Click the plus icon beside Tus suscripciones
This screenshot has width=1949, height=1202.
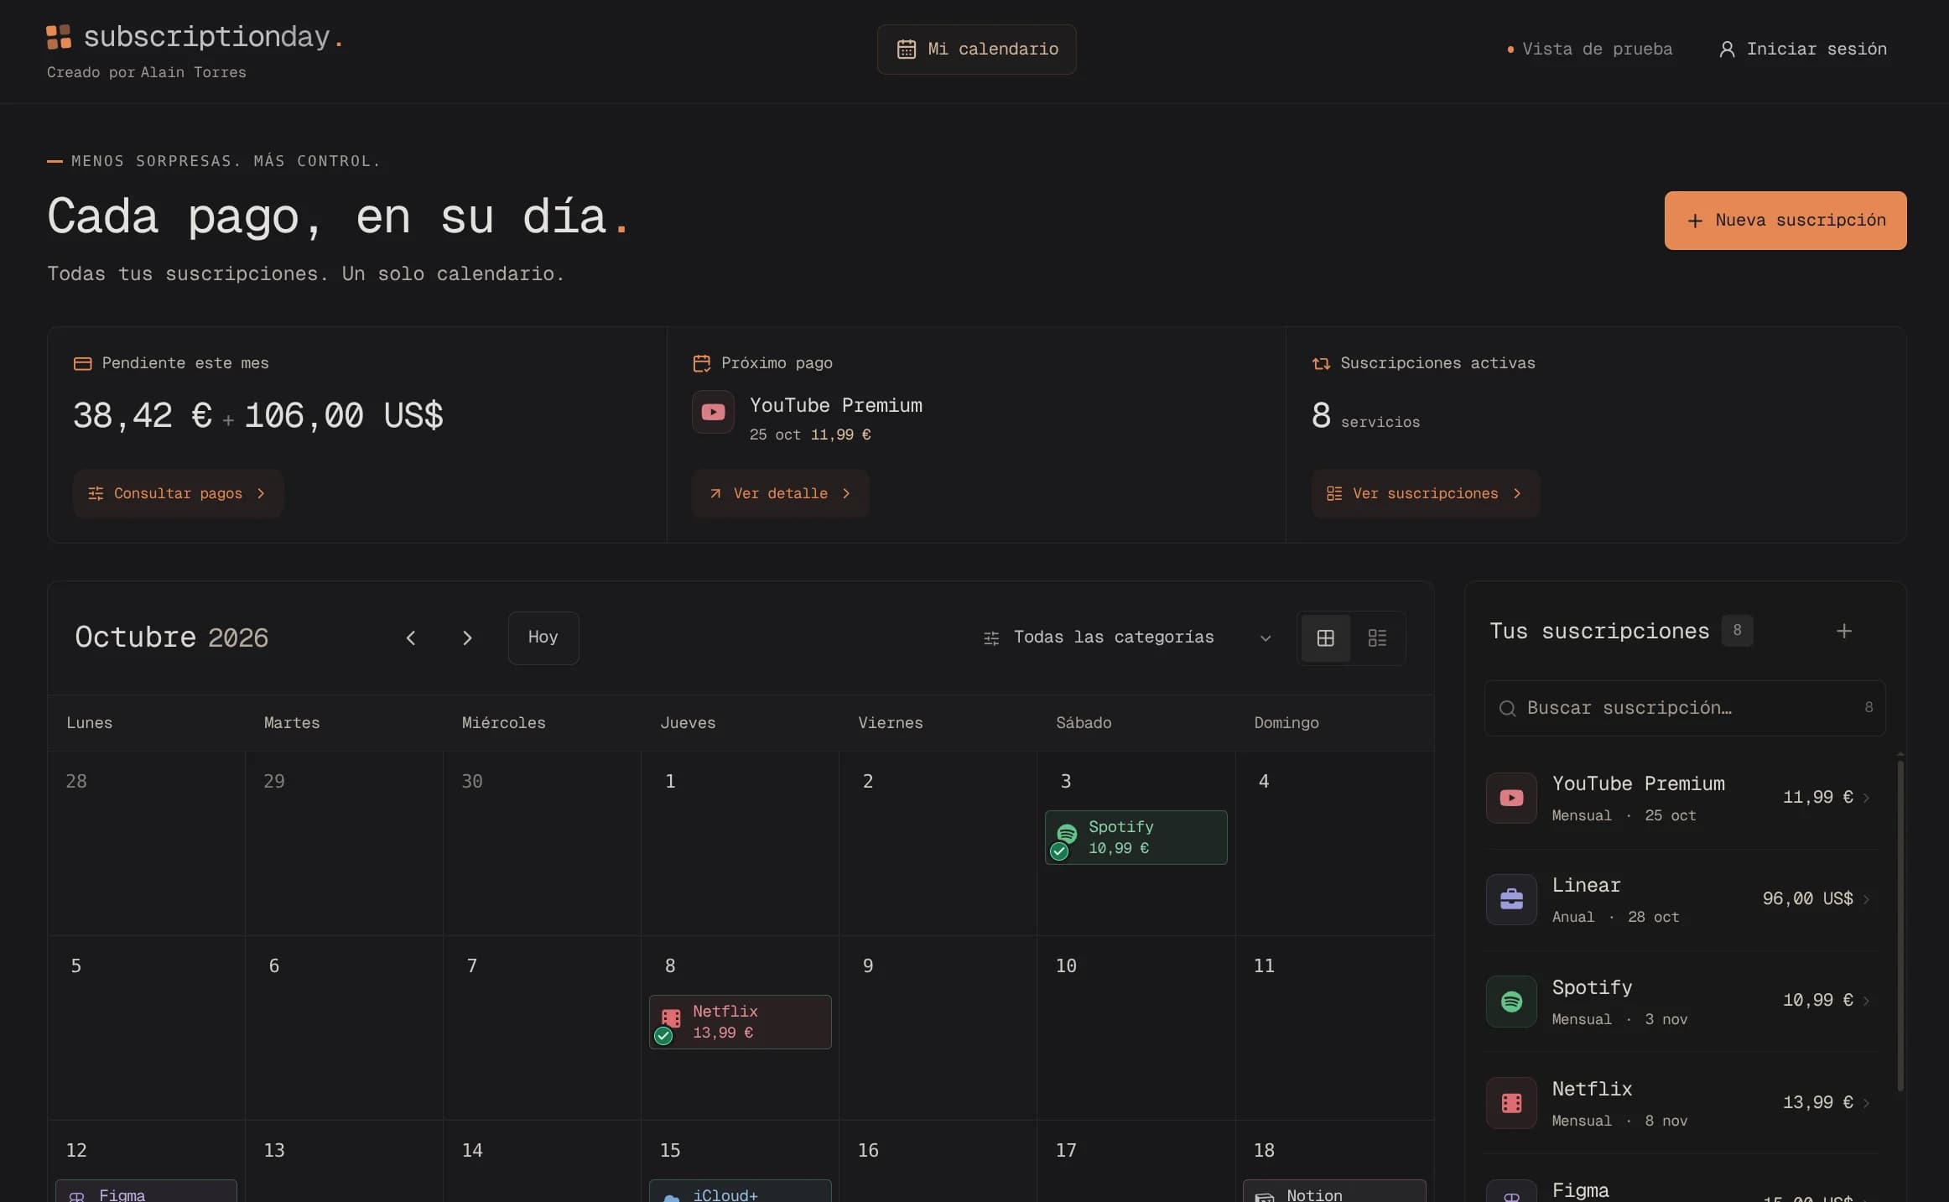tap(1843, 631)
